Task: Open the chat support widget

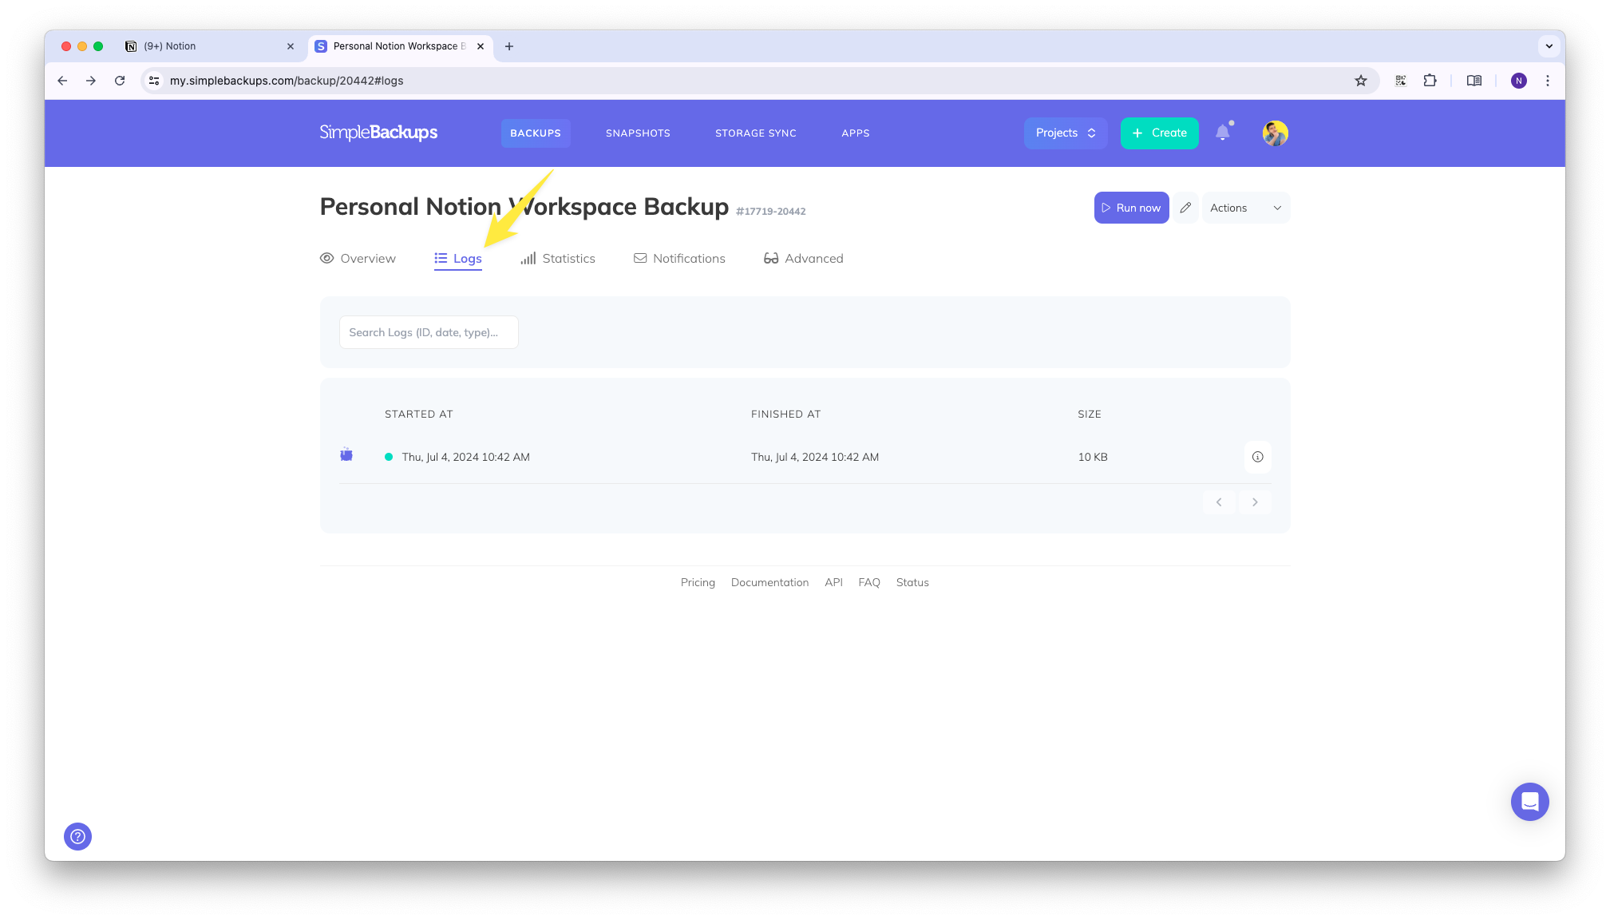Action: 1529,801
